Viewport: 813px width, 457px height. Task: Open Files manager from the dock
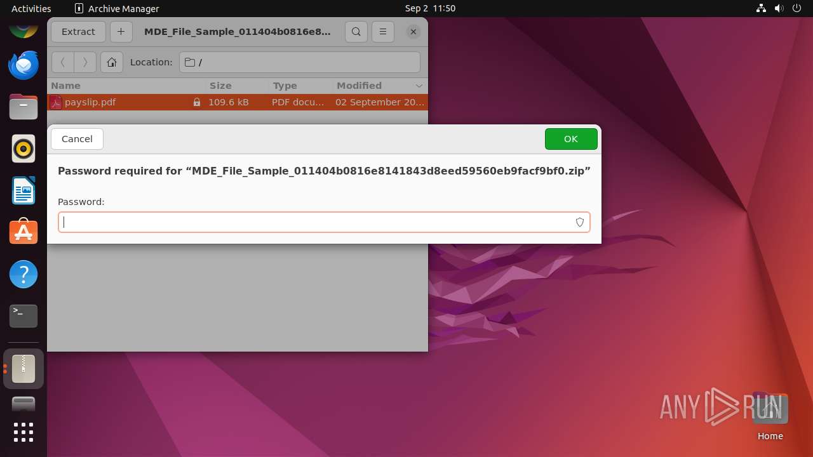point(24,107)
